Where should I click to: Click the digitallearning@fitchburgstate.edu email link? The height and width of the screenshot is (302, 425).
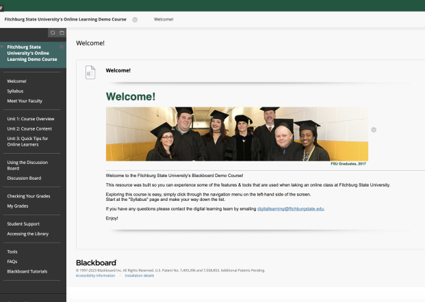[x=290, y=209]
